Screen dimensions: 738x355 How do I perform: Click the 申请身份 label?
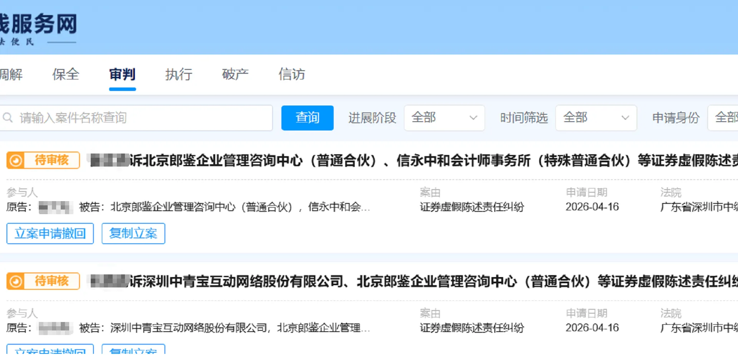[x=676, y=118]
